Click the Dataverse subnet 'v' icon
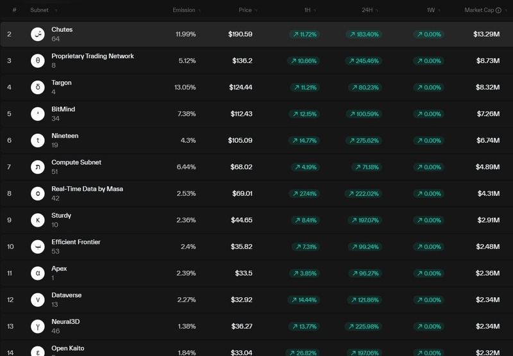The width and height of the screenshot is (513, 356). tap(38, 300)
